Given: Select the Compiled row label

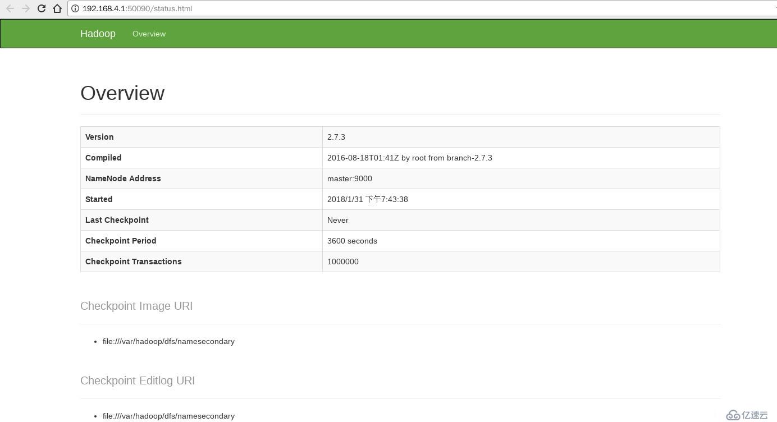Looking at the screenshot, I should [x=103, y=158].
